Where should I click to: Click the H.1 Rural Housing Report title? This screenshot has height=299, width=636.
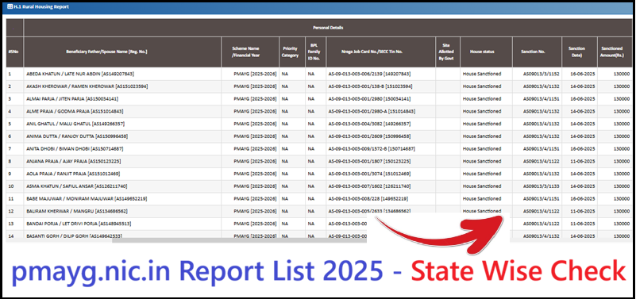[41, 7]
